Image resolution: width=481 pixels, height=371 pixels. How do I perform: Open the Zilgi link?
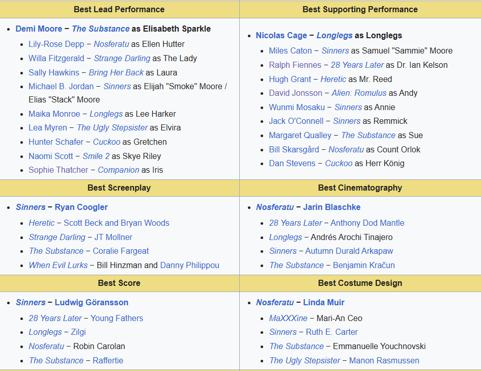tap(78, 332)
